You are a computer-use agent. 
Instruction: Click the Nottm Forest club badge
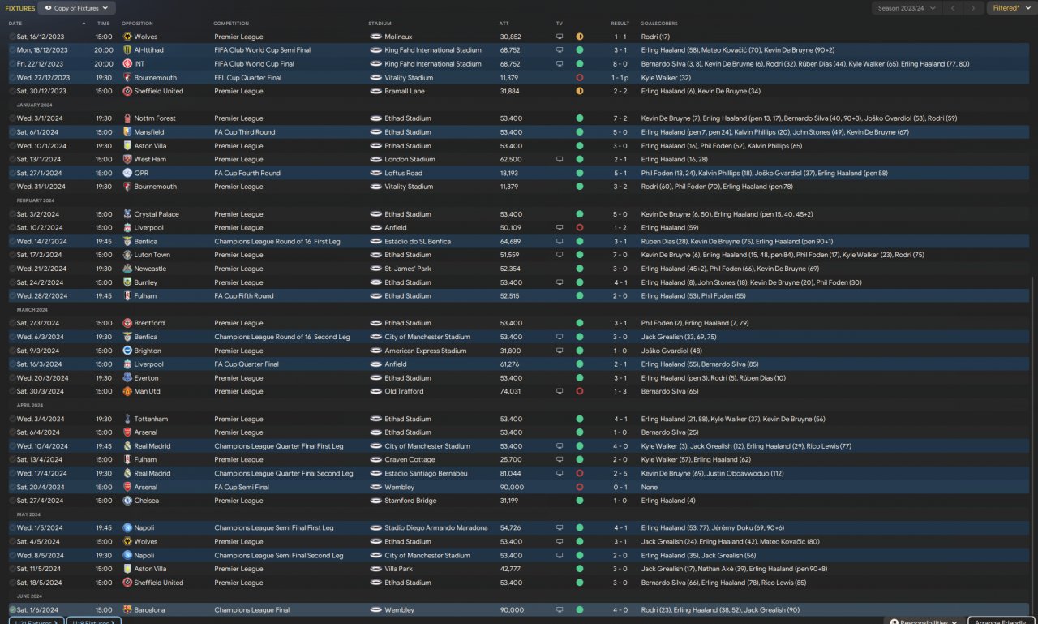[127, 118]
